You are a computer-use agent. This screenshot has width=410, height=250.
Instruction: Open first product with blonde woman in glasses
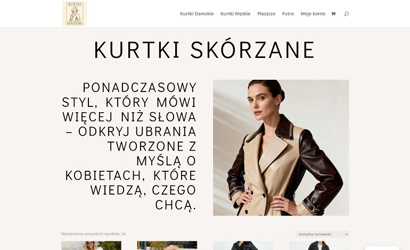91,246
